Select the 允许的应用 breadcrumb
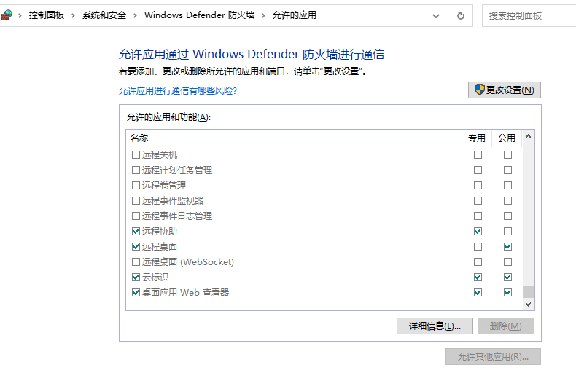The height and width of the screenshot is (378, 576). coord(295,15)
